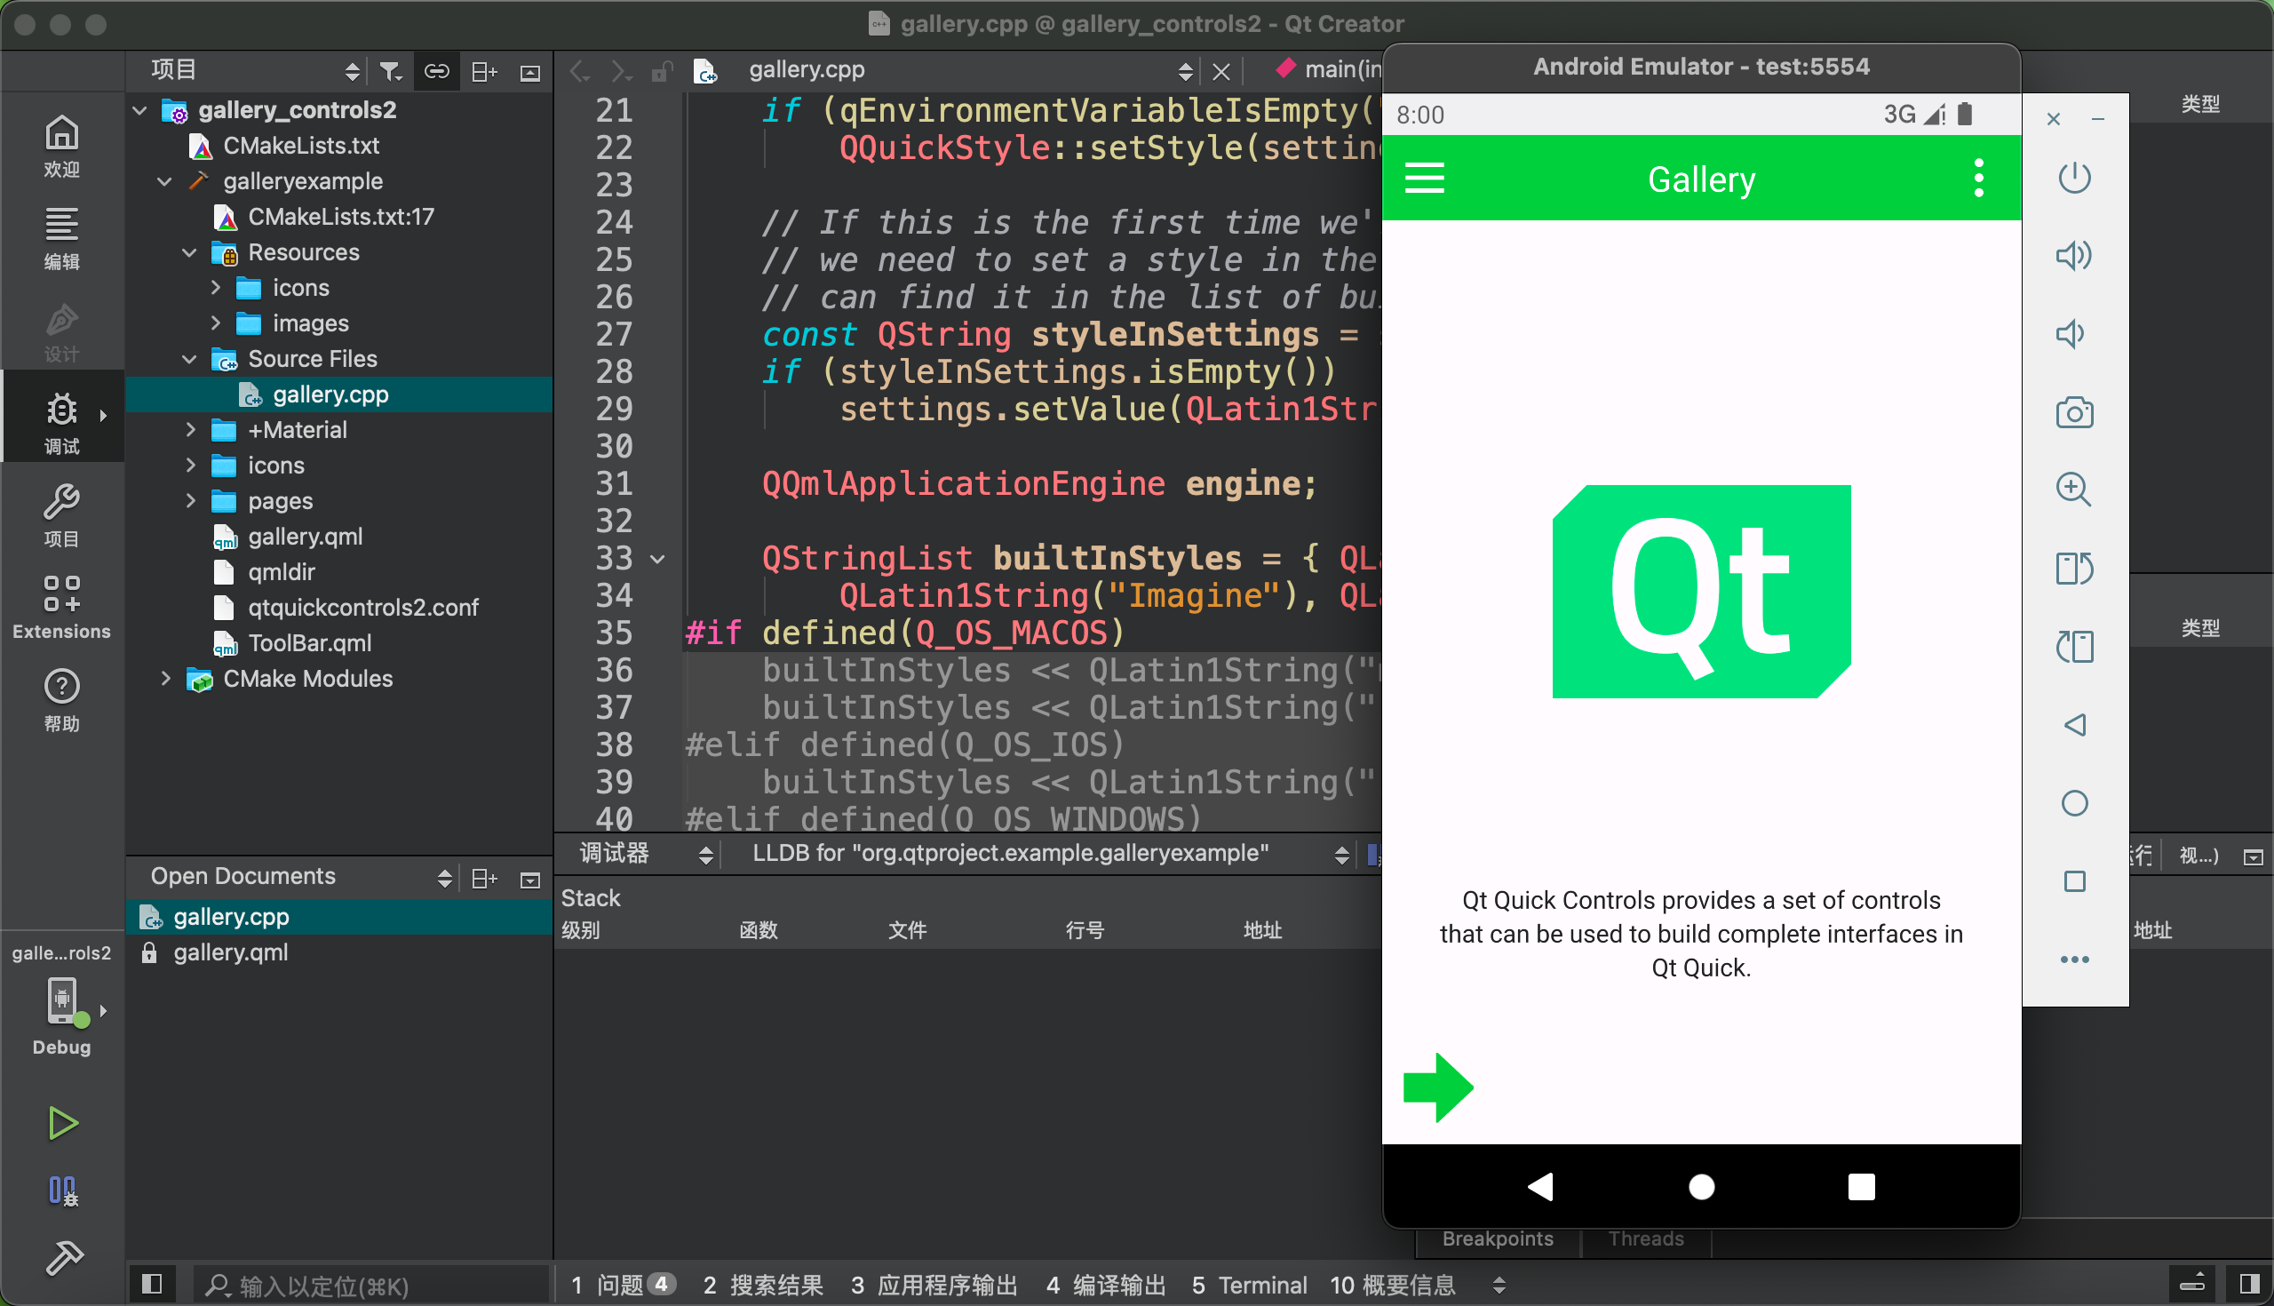Open Gallery overflow options menu
The width and height of the screenshot is (2274, 1306).
pos(1978,178)
